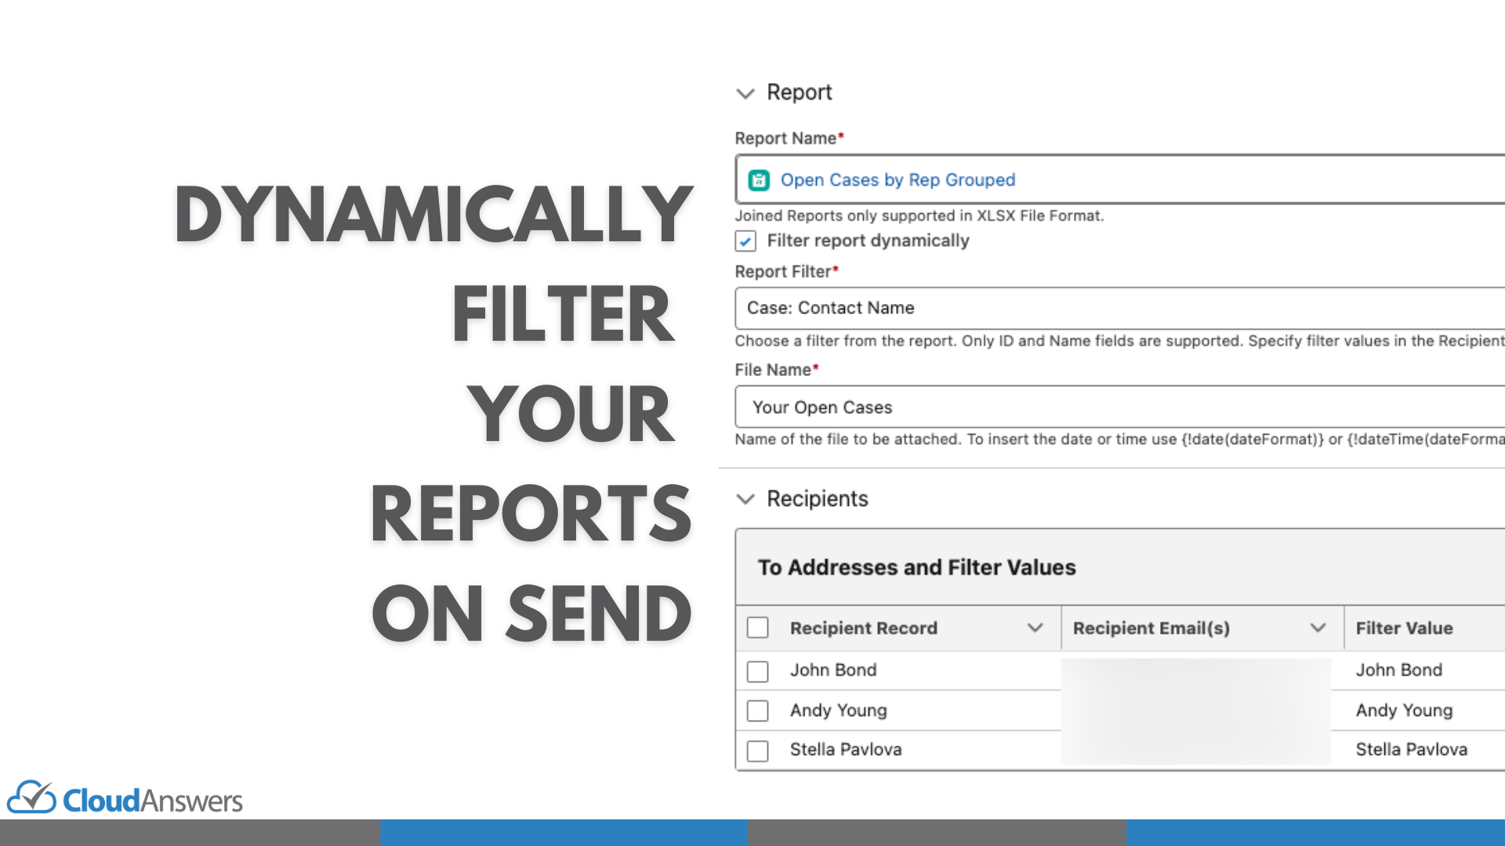Open the Recipient Email(s) column menu arrow
Viewport: 1505px width, 846px height.
(x=1316, y=627)
